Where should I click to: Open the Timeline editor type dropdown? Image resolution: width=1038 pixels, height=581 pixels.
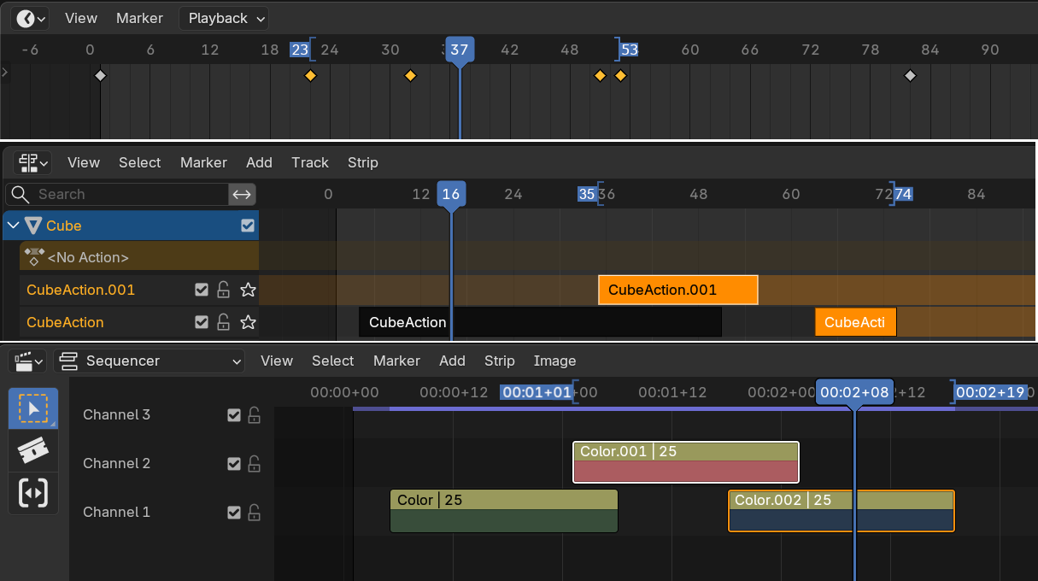coord(32,18)
